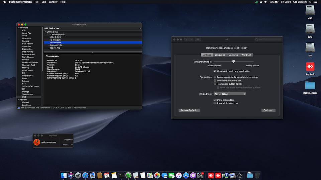Select Thunderbolt in Hardware sidebar
321x180 pixels.
[27, 94]
